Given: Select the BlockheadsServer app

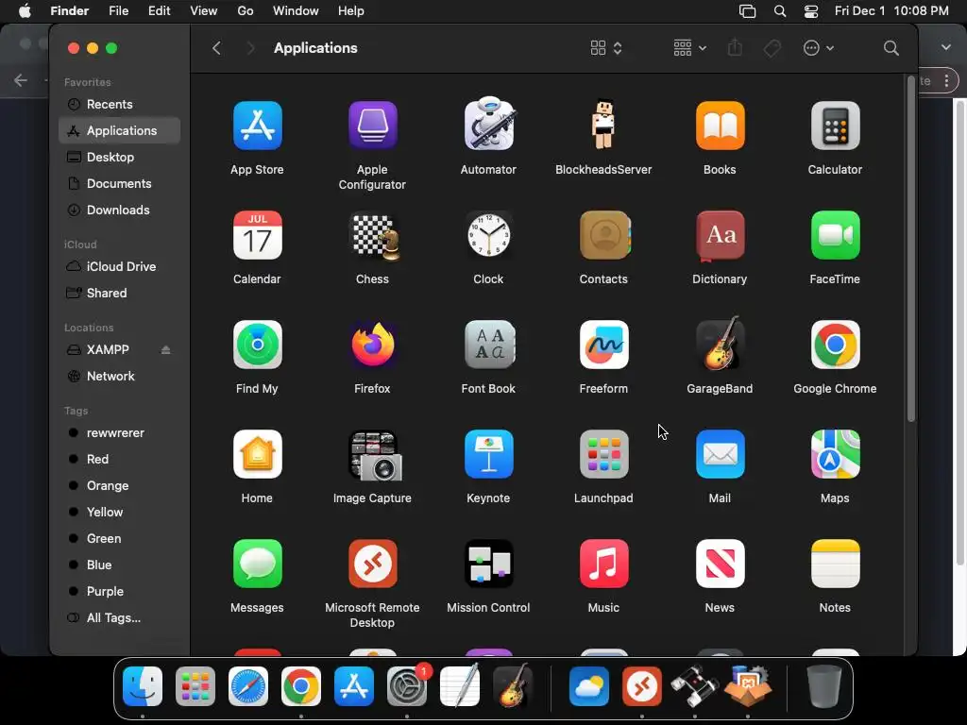Looking at the screenshot, I should (603, 125).
